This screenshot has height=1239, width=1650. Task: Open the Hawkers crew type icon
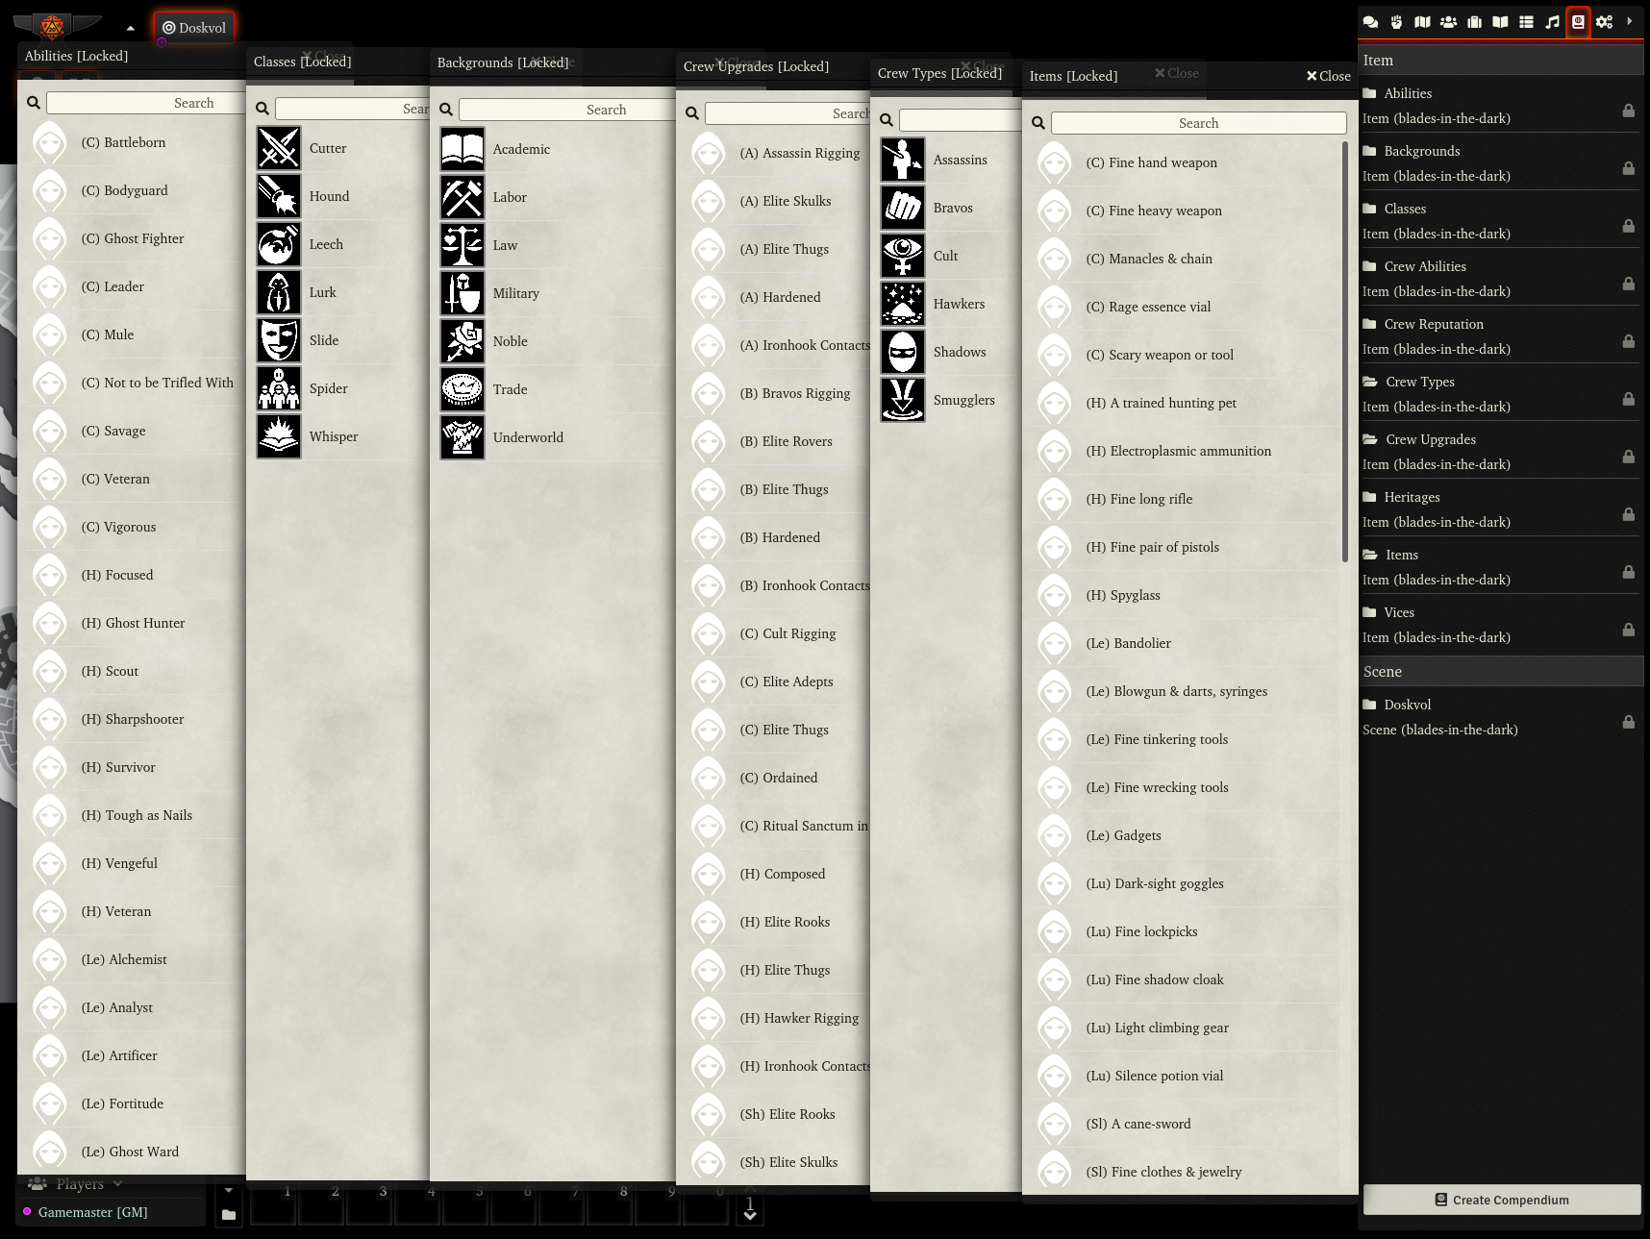click(903, 304)
